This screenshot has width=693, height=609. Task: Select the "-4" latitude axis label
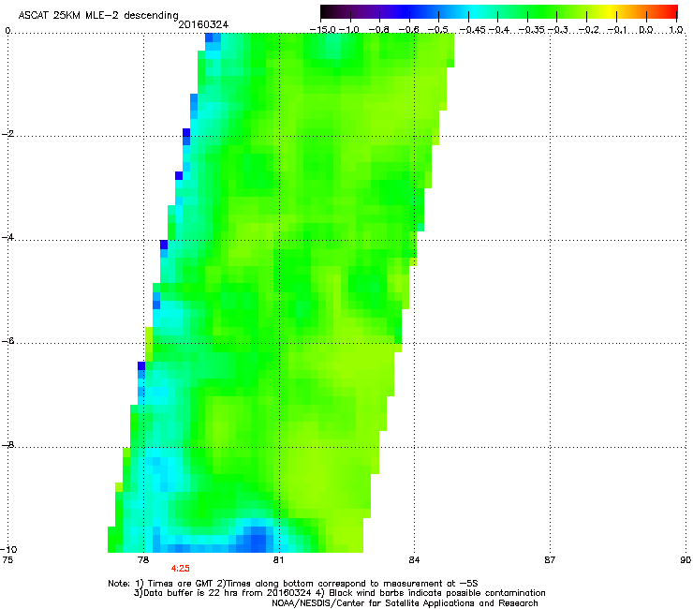click(x=7, y=237)
